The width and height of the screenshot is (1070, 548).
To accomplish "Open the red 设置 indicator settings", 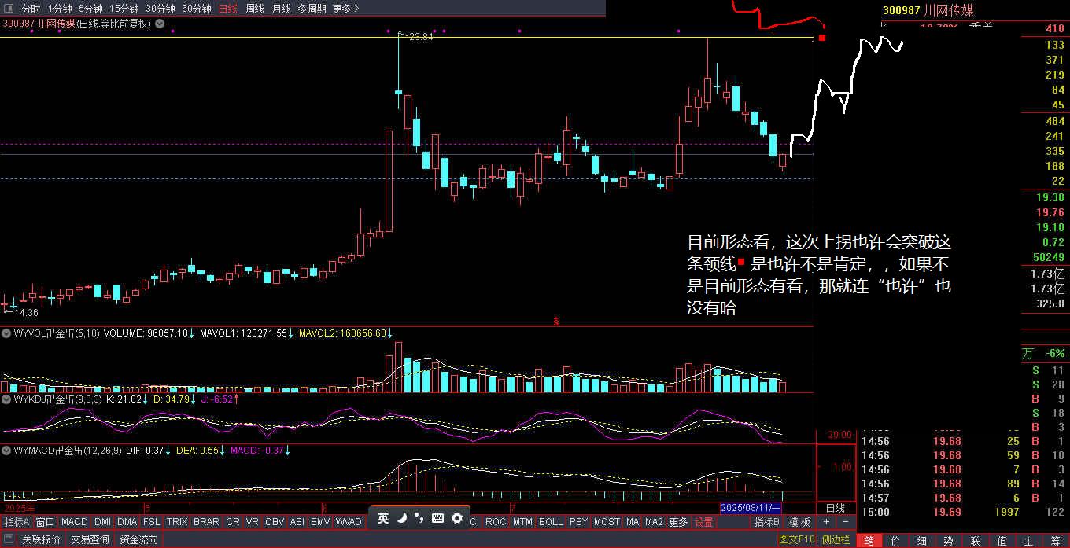I will [703, 522].
